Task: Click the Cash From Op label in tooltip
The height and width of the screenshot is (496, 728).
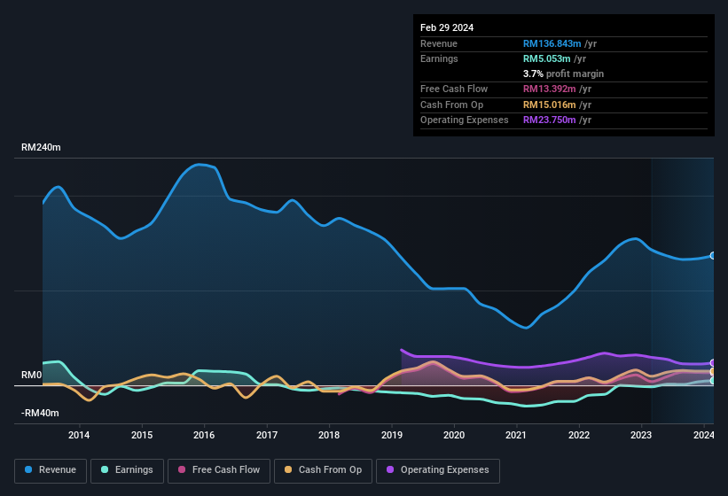Action: (451, 105)
